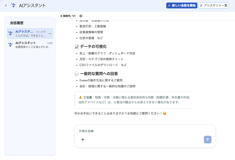Go back with the left chevron arrow

click(x=6, y=6)
